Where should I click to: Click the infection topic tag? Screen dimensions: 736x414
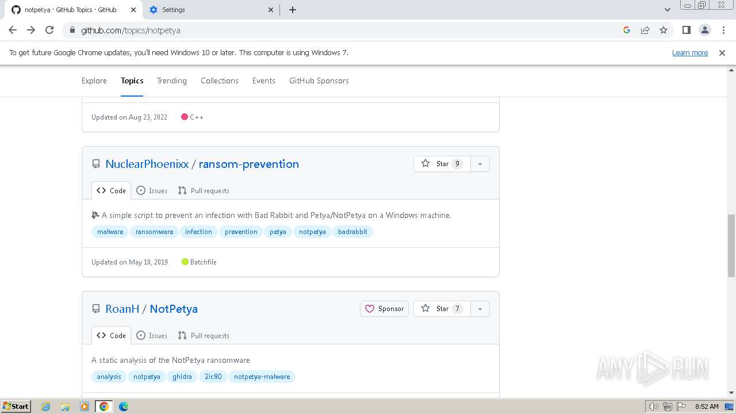pos(198,232)
